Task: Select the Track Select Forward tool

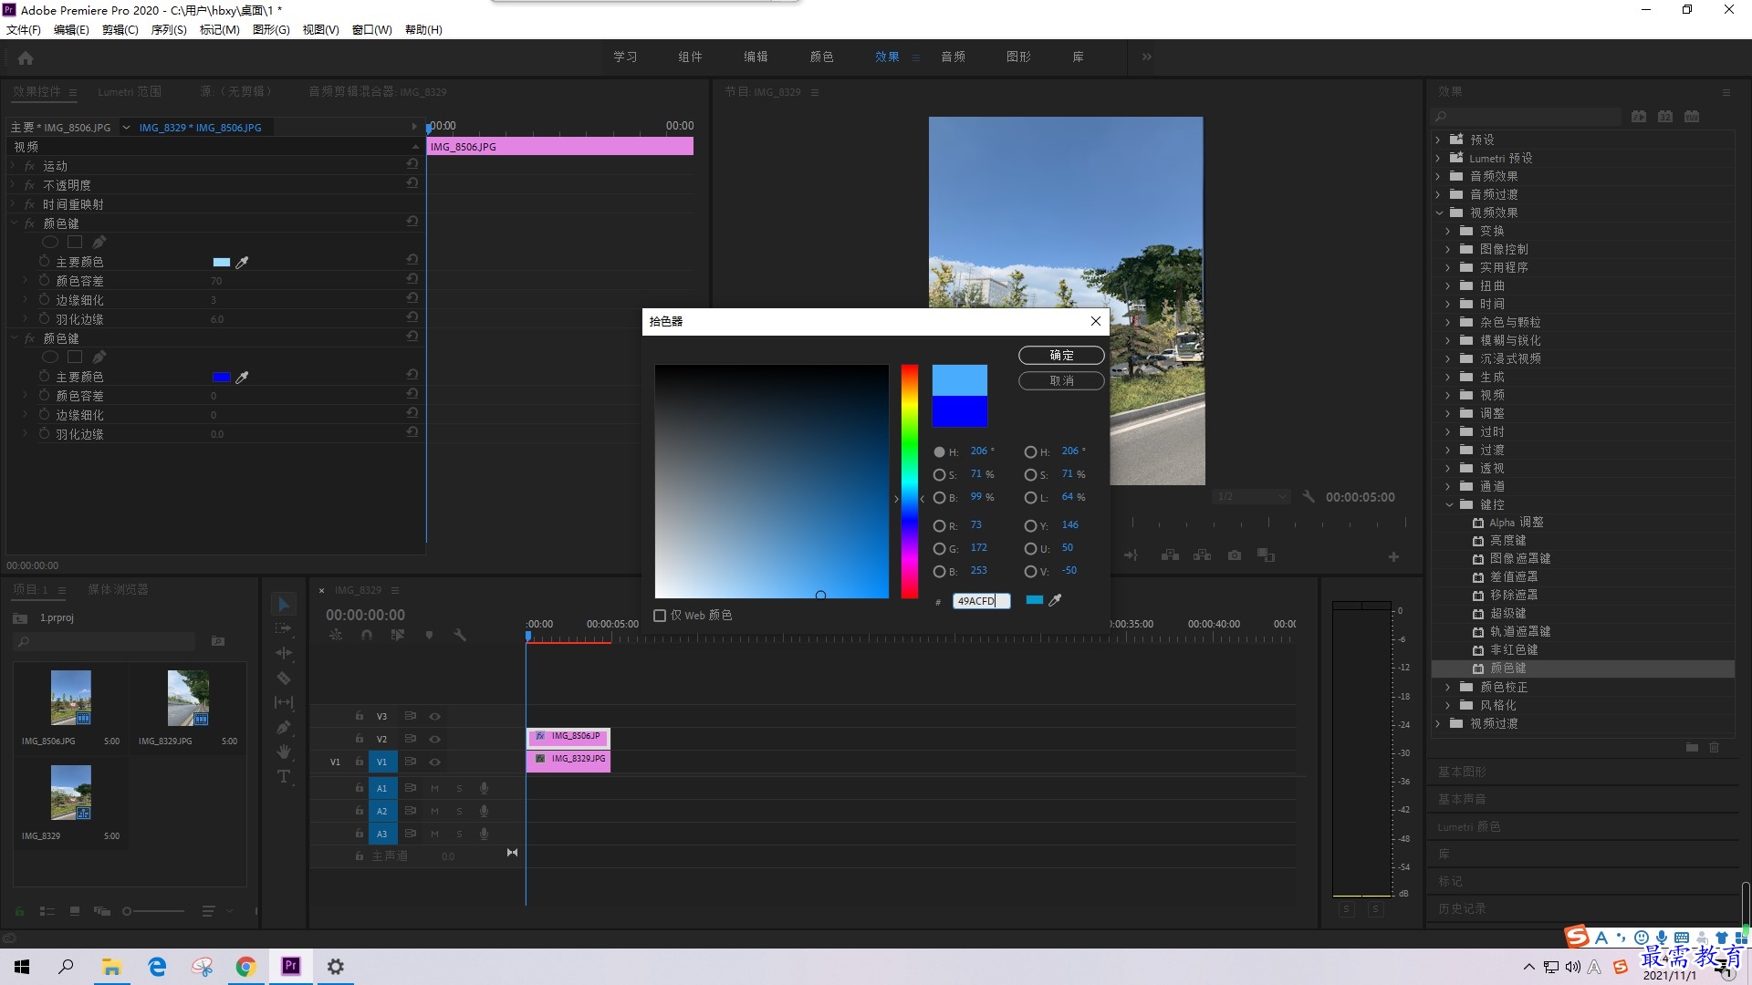Action: (x=283, y=628)
